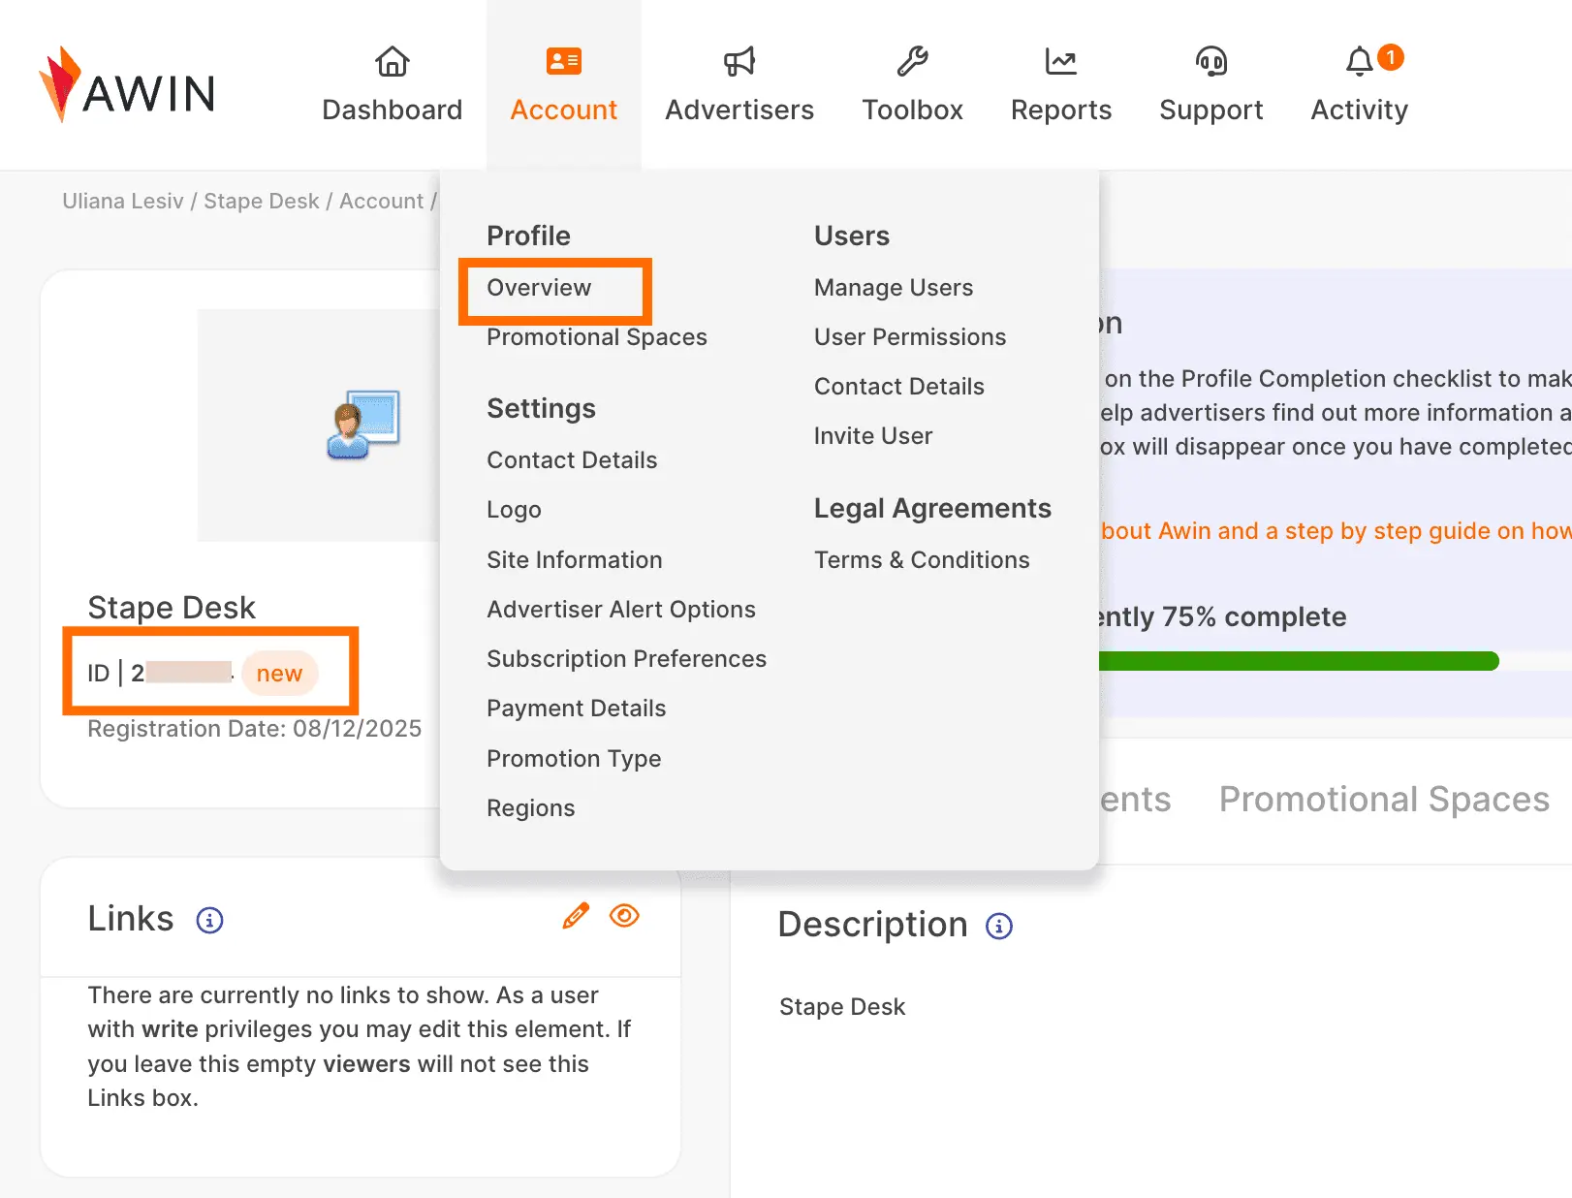
Task: Click Terms & Conditions link
Action: click(922, 560)
